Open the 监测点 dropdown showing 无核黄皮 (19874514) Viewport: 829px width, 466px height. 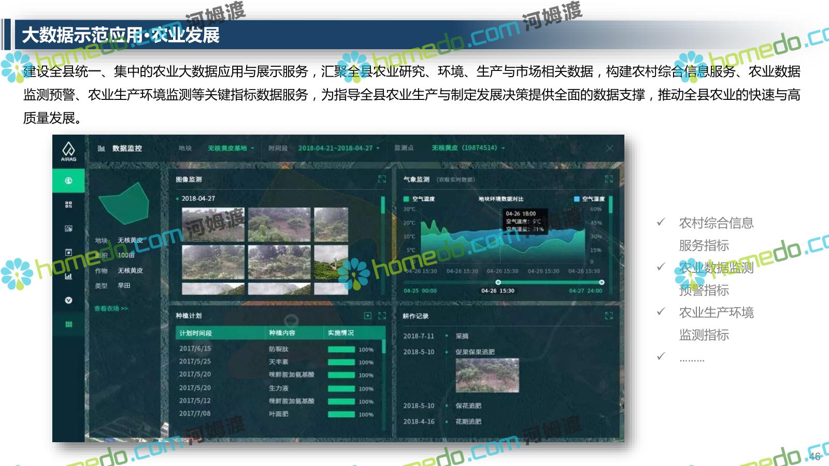point(468,148)
